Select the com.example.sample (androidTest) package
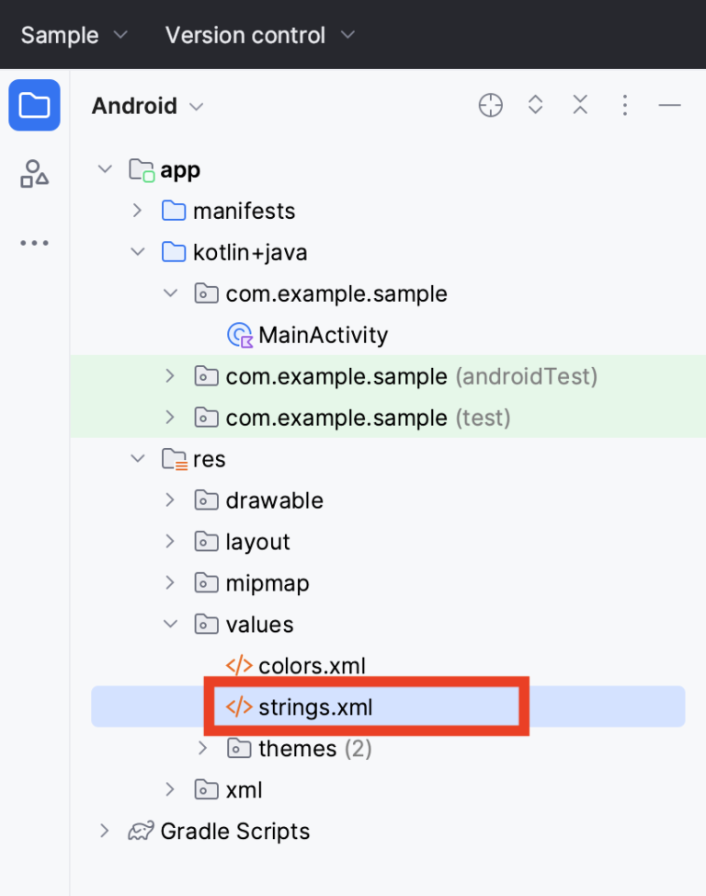Image resolution: width=706 pixels, height=896 pixels. [336, 375]
